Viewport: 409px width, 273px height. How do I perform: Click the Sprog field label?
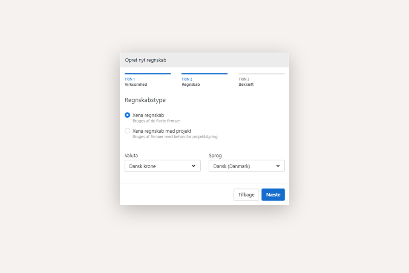(215, 156)
